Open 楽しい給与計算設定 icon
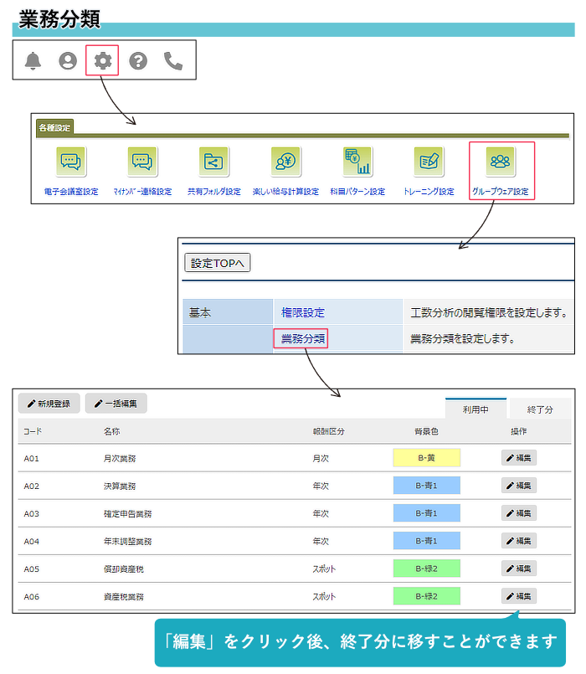Viewport: 586px width, 674px height. [x=285, y=161]
